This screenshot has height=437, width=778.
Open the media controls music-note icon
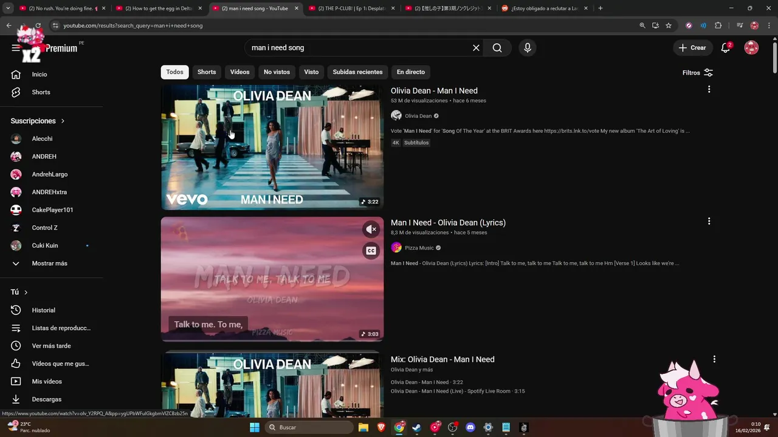739,25
